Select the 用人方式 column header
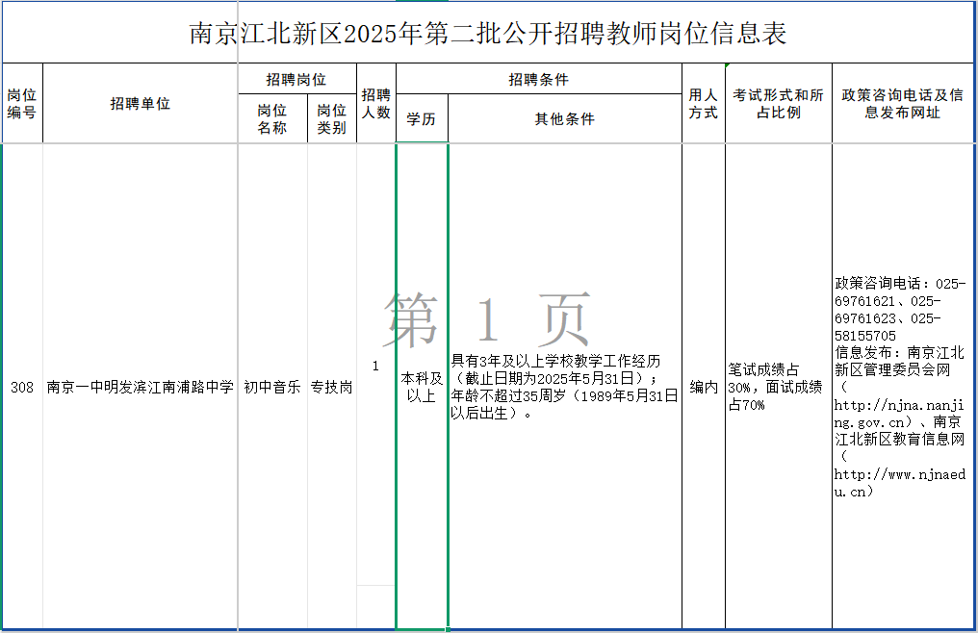This screenshot has width=978, height=633. click(x=702, y=103)
